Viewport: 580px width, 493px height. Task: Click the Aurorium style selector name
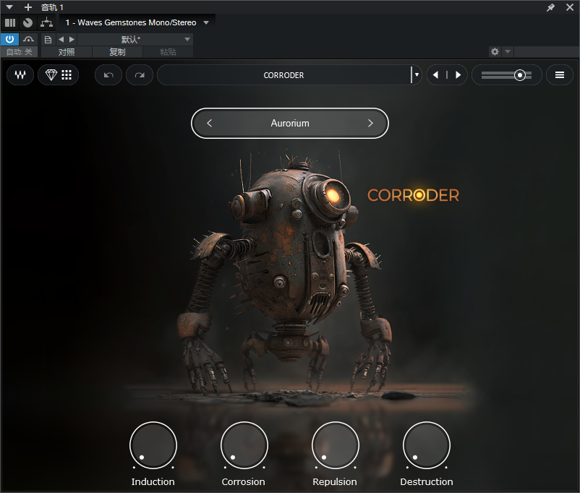[290, 123]
